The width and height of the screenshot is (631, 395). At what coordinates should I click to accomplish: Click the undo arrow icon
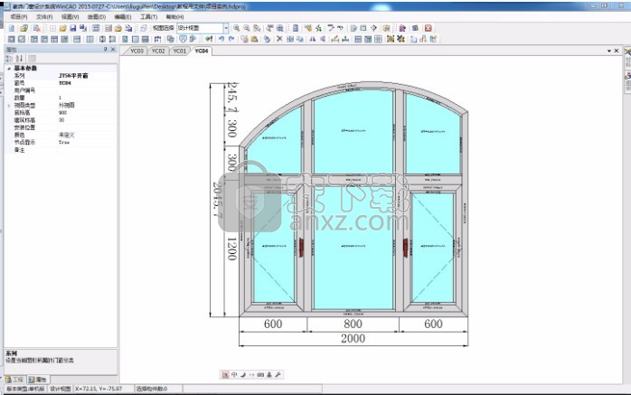221,39
